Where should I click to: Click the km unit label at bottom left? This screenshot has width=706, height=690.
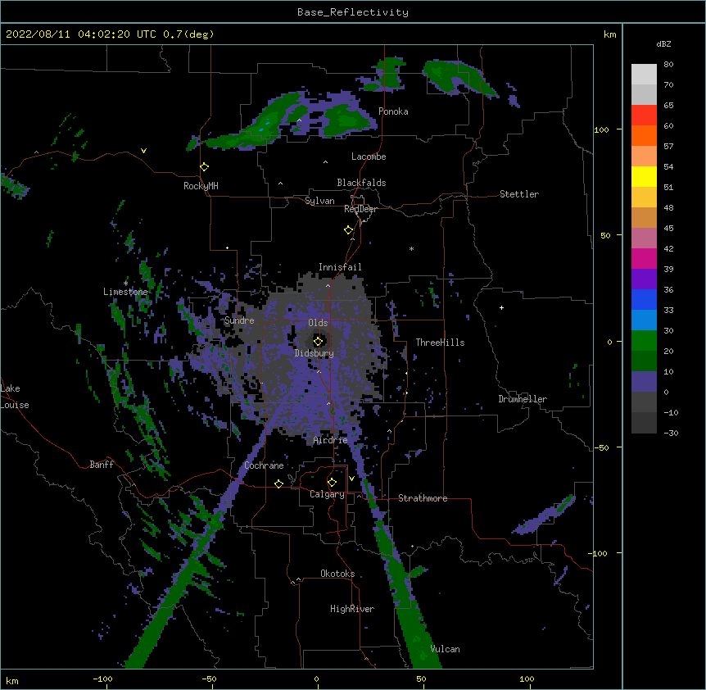tap(12, 680)
